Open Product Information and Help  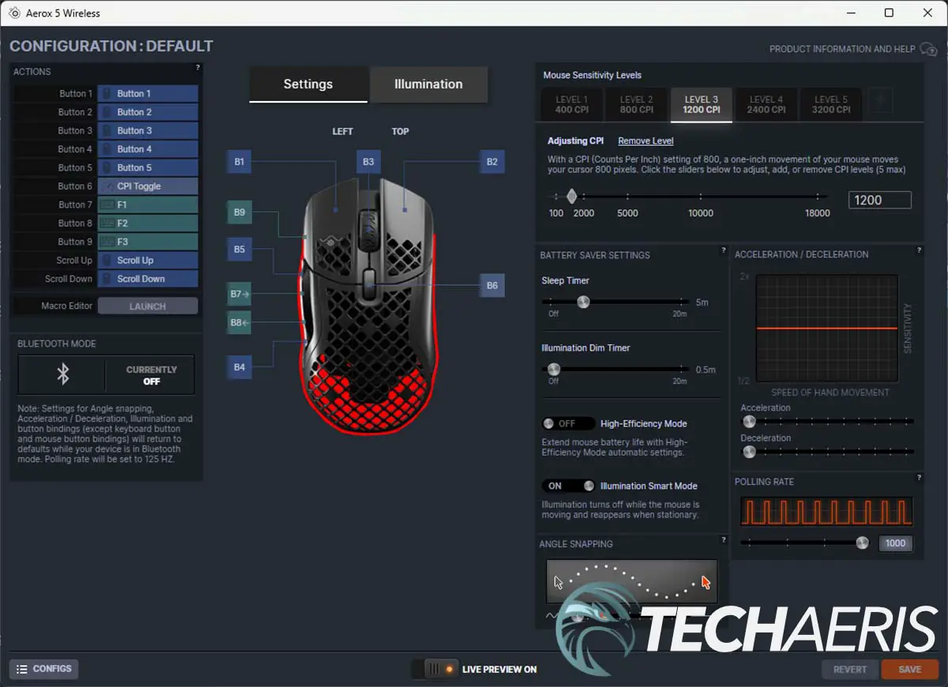click(842, 49)
